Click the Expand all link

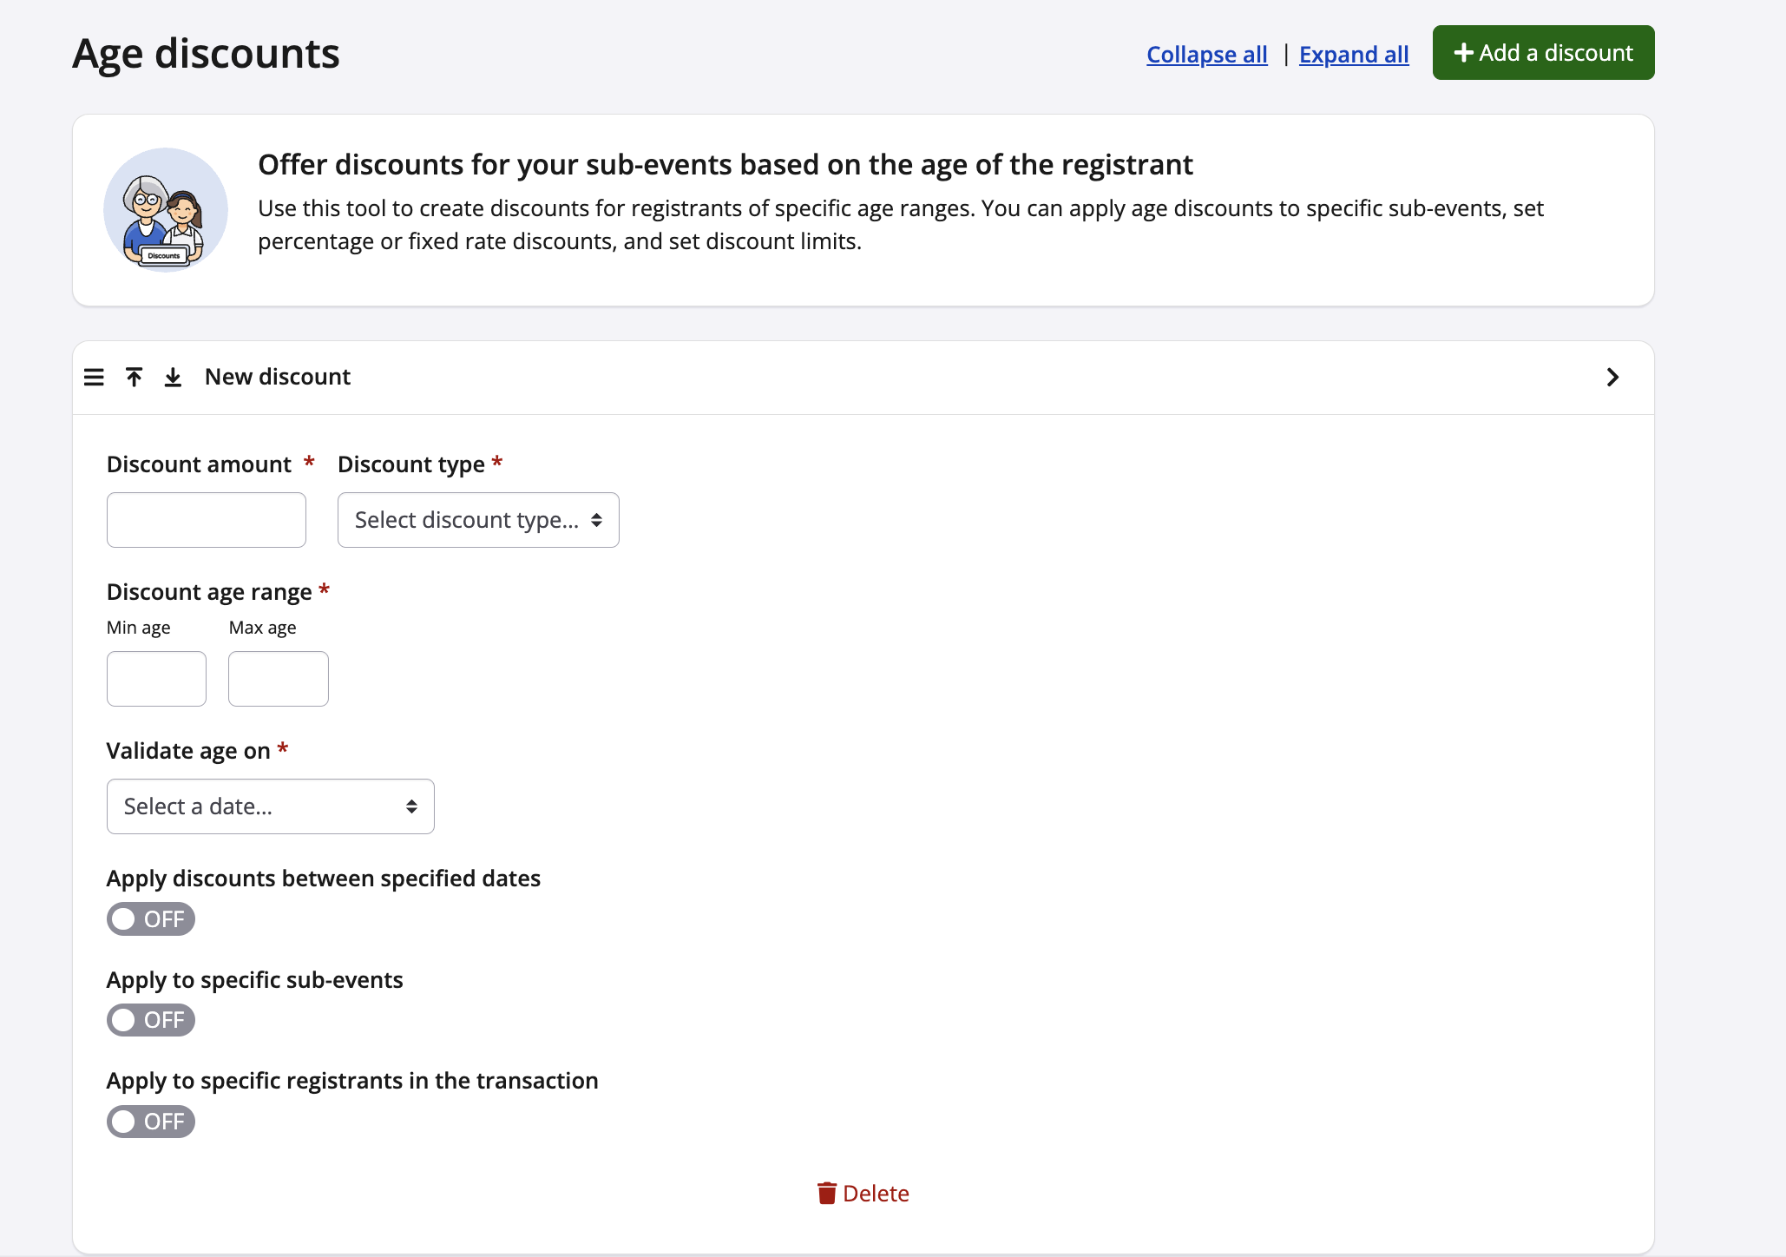[x=1353, y=54]
